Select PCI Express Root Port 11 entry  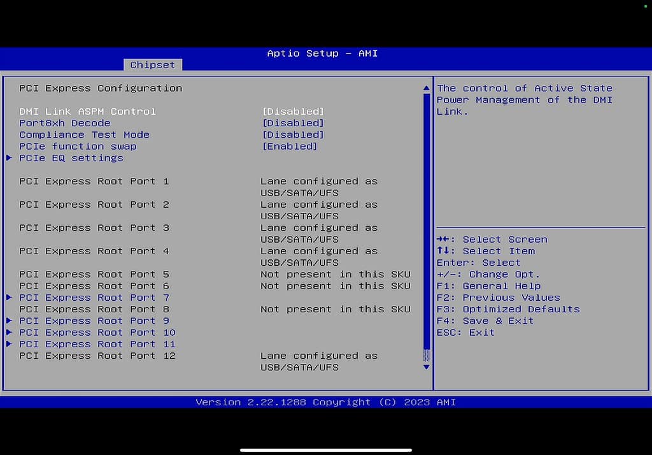pos(97,344)
